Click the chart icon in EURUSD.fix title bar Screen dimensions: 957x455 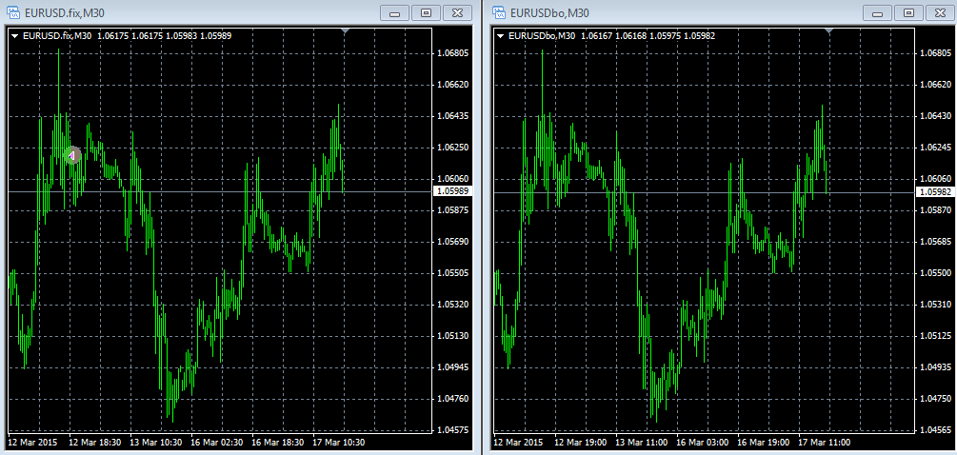(x=14, y=12)
